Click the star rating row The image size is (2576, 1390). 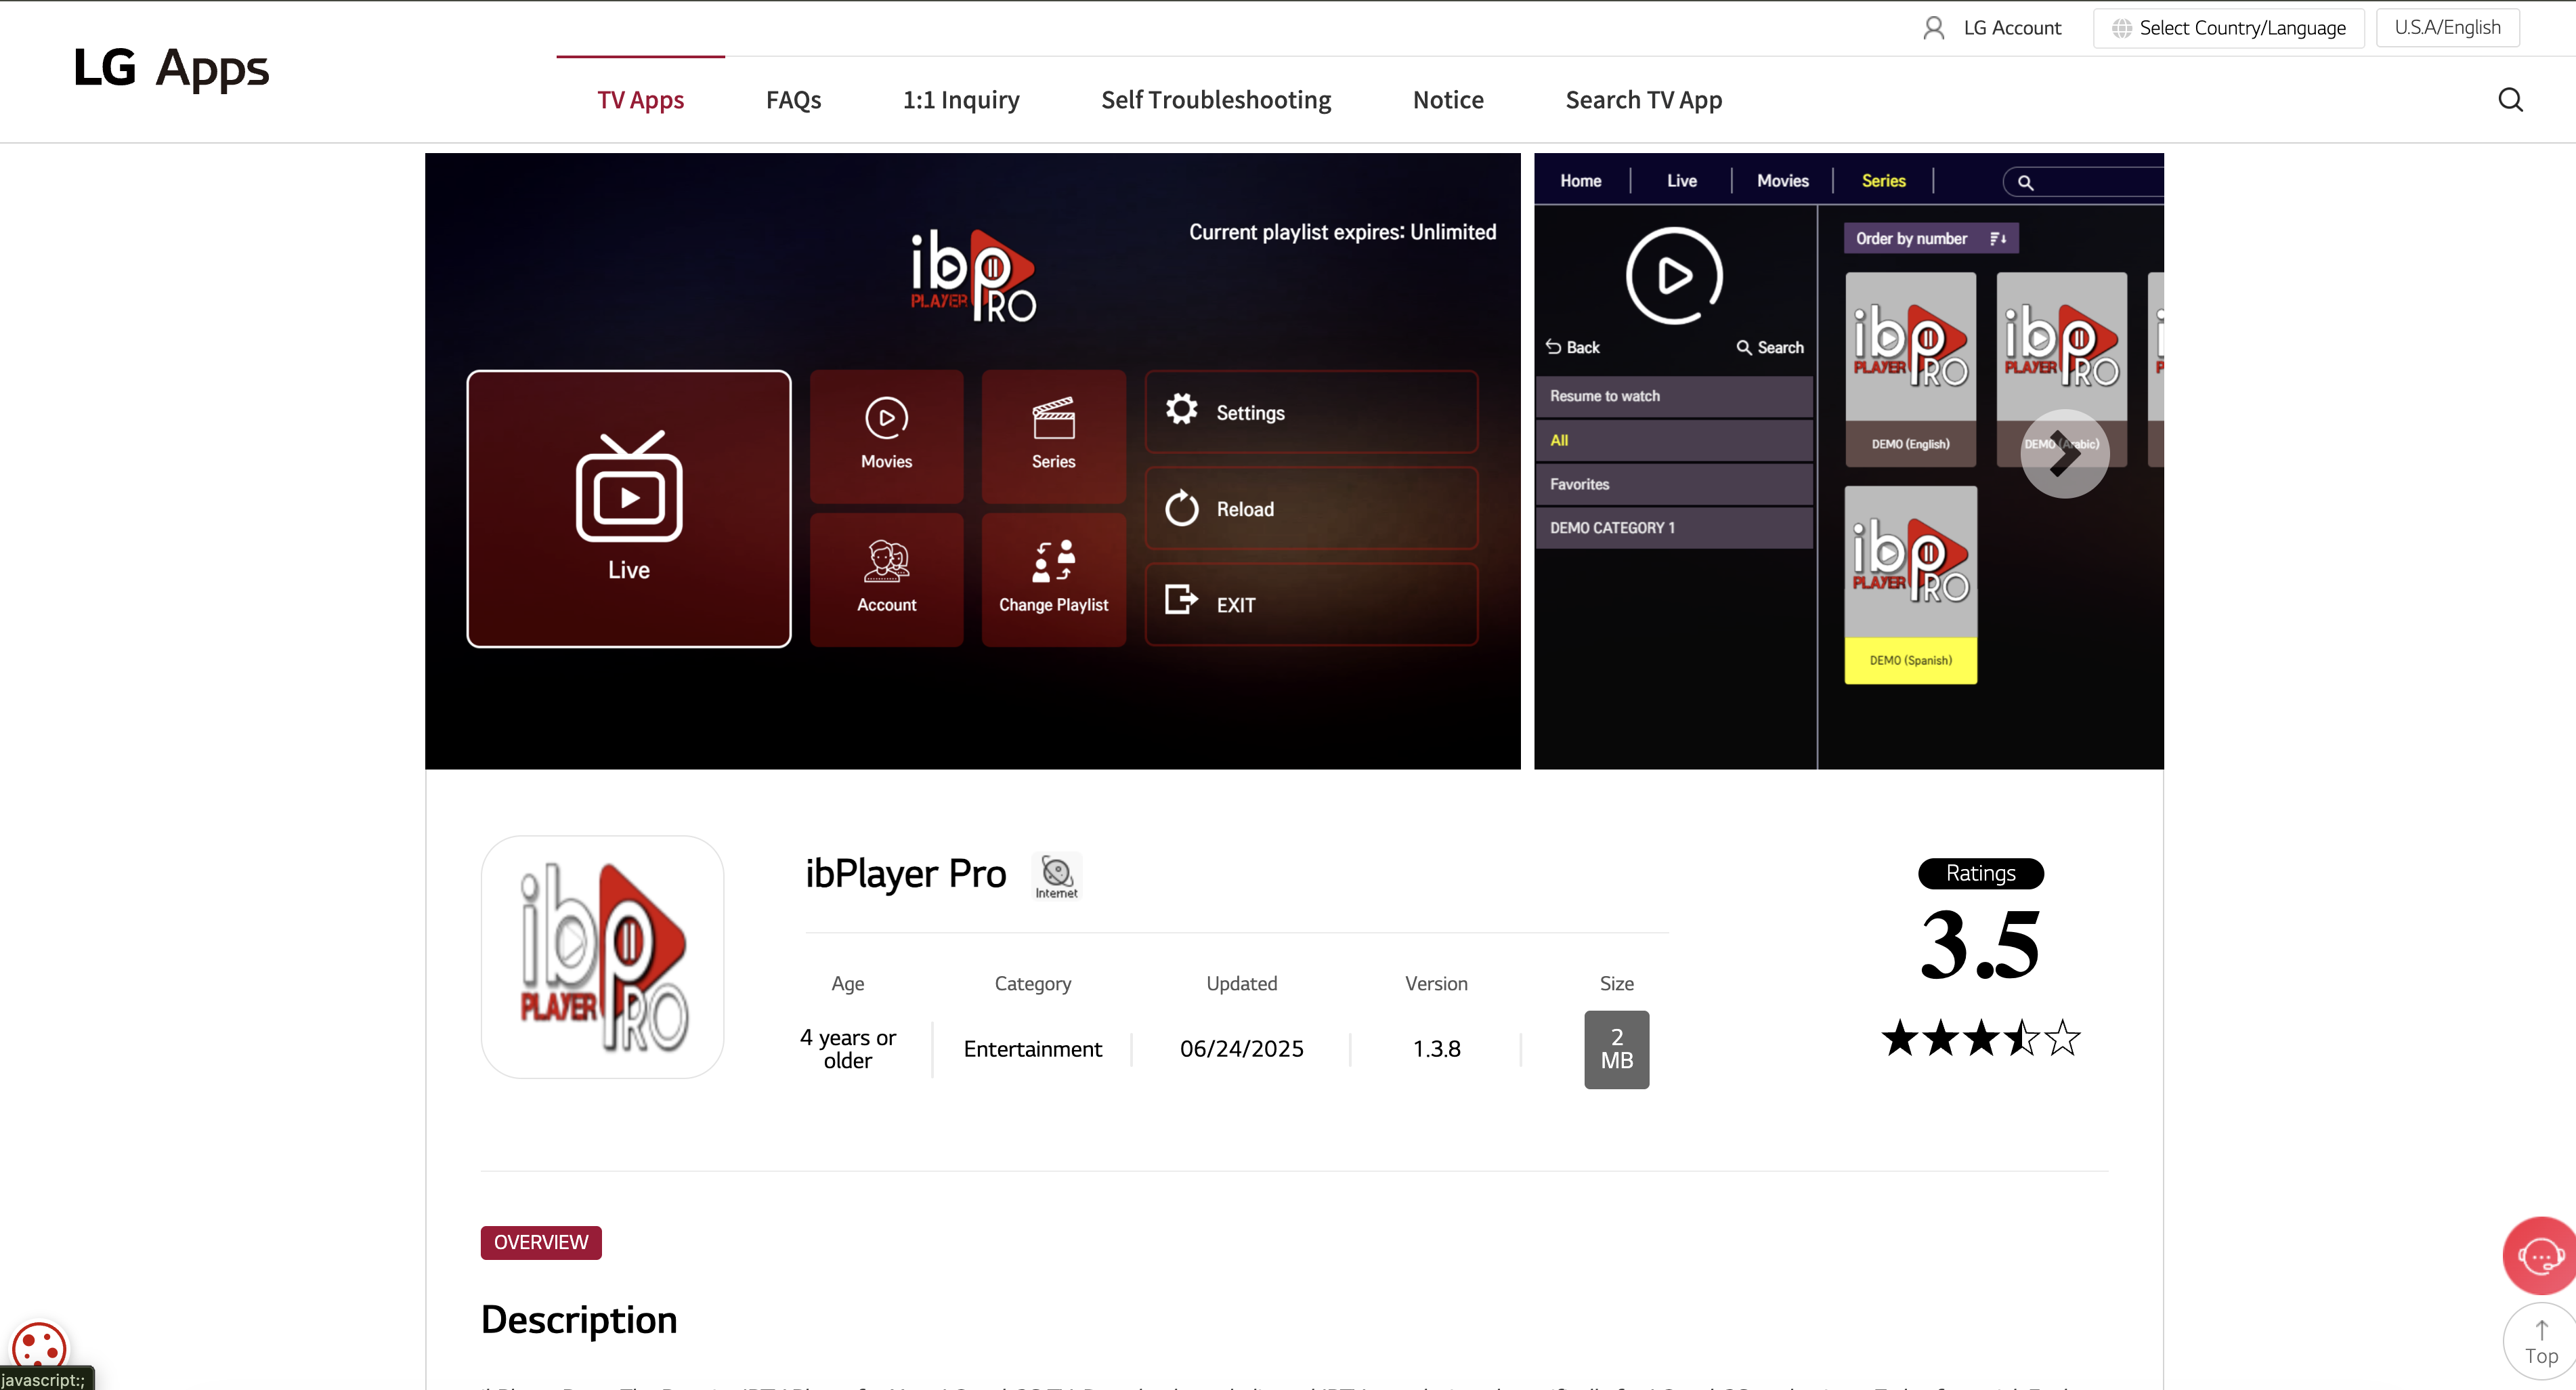click(x=1980, y=1038)
